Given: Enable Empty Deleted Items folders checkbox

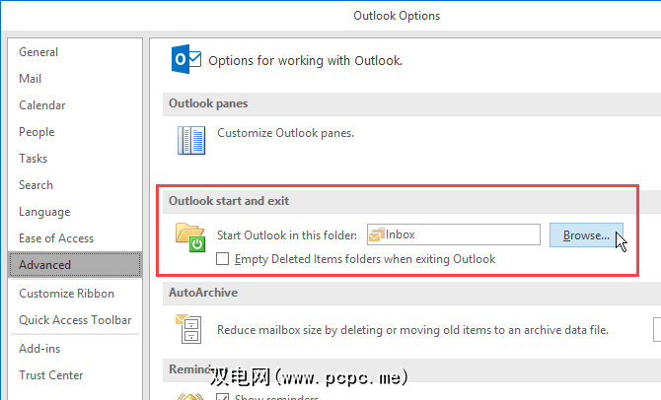Looking at the screenshot, I should (222, 259).
